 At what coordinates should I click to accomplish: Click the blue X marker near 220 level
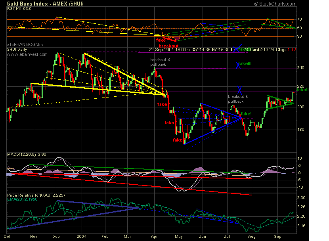coord(239,90)
